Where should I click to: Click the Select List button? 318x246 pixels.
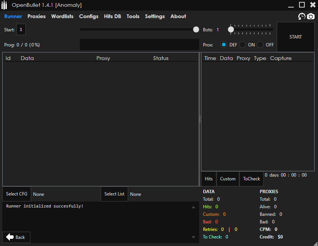click(114, 194)
